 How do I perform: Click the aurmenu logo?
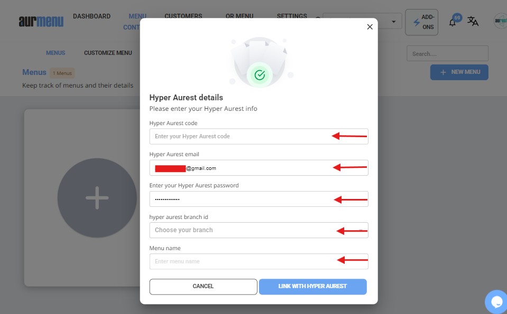coord(41,22)
